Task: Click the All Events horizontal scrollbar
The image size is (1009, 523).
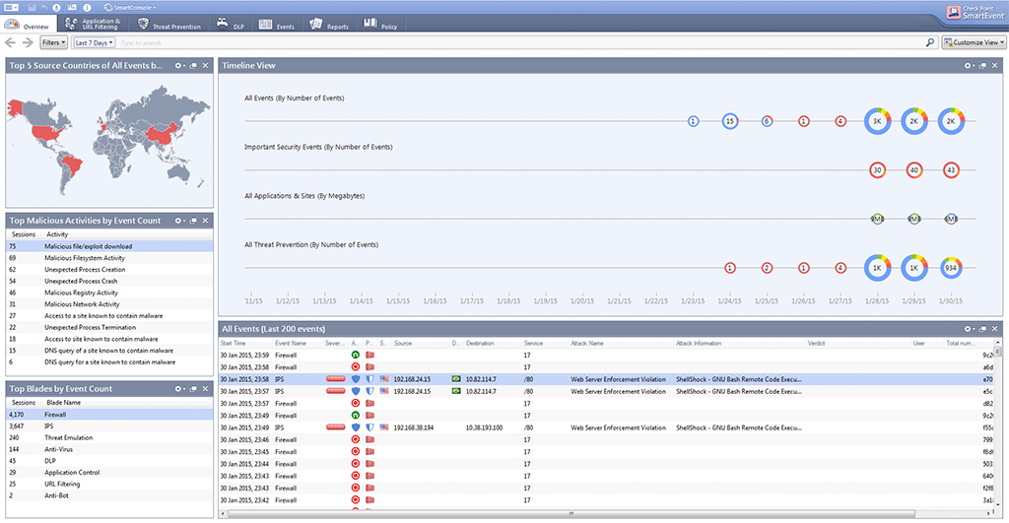Action: (571, 514)
